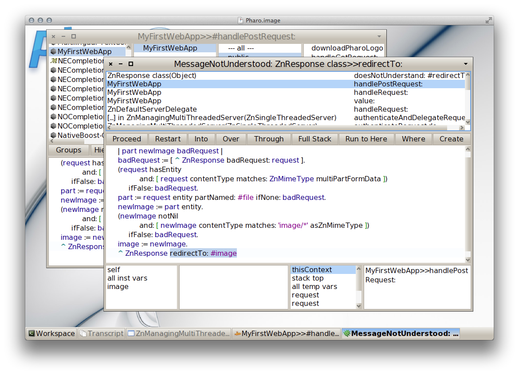The image size is (519, 375).
Task: Click the stack list scroll-right arrow
Action: coord(462,128)
